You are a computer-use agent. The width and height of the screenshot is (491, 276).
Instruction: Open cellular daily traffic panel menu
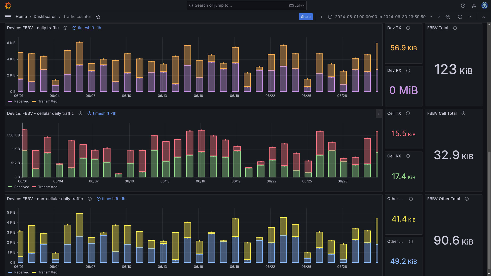tap(379, 113)
